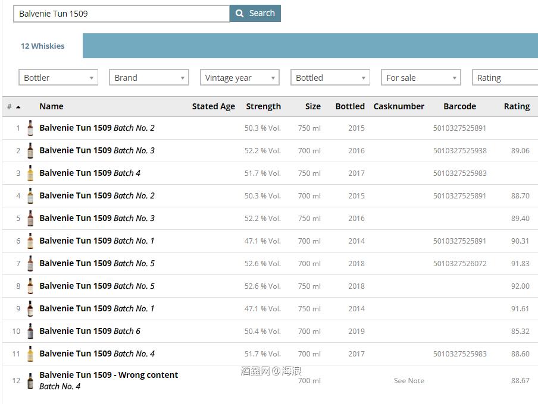This screenshot has height=404, width=538.
Task: Open row 1 Balvenie Tun 1509 Batch No. 2
Action: pyautogui.click(x=97, y=128)
